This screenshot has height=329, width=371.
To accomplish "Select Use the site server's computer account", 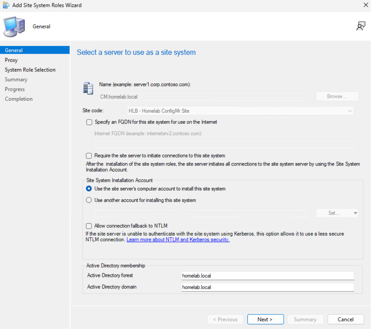I will 89,189.
